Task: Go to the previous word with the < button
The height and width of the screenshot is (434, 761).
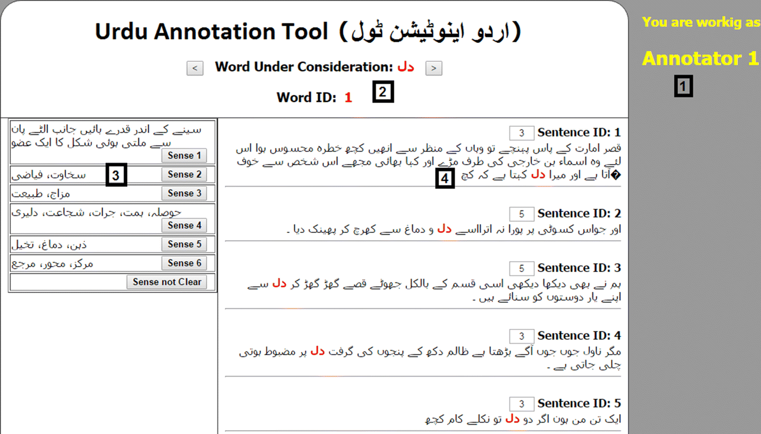Action: tap(195, 68)
